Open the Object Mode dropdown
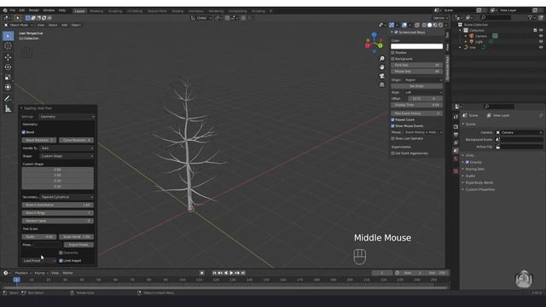Image resolution: width=546 pixels, height=307 pixels. (19, 25)
